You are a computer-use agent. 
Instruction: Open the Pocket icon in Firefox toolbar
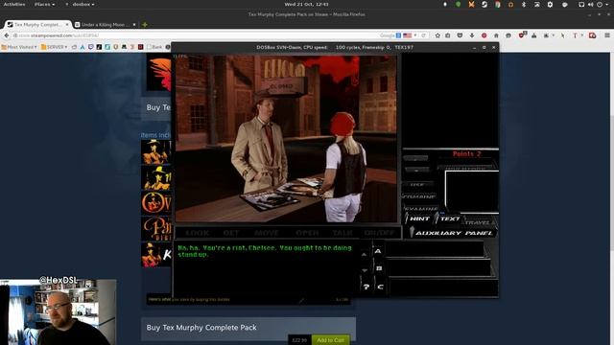(x=460, y=35)
